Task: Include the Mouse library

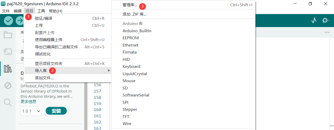Action: (x=183, y=81)
